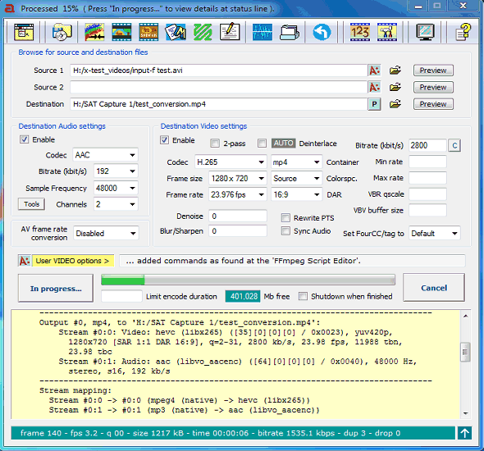Image resolution: width=484 pixels, height=451 pixels.
Task: Click the audio Tools button
Action: coord(31,204)
